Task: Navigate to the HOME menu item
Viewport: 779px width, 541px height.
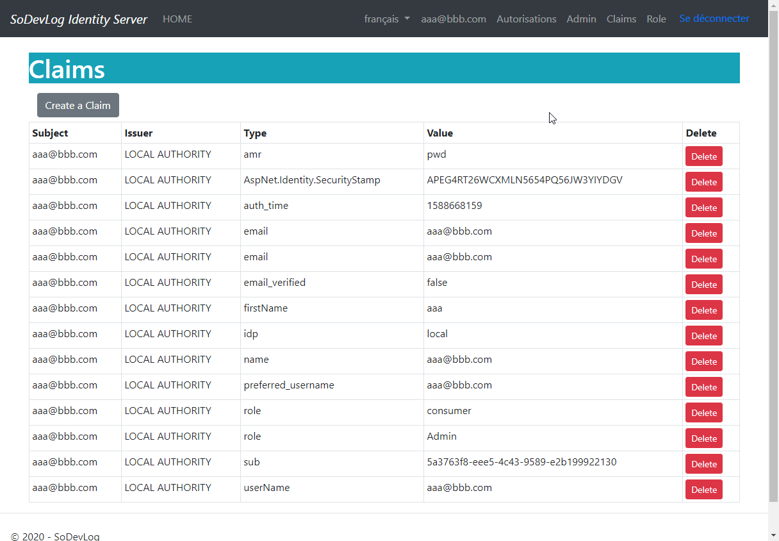Action: point(177,19)
